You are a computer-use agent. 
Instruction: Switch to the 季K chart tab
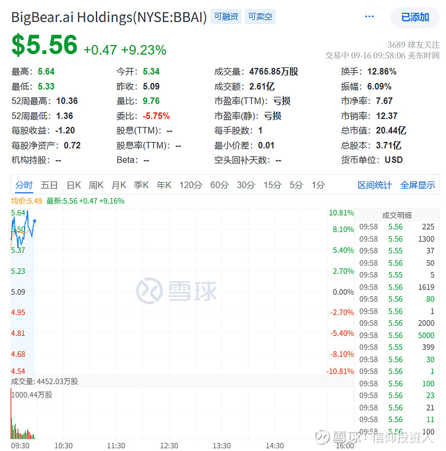click(141, 185)
